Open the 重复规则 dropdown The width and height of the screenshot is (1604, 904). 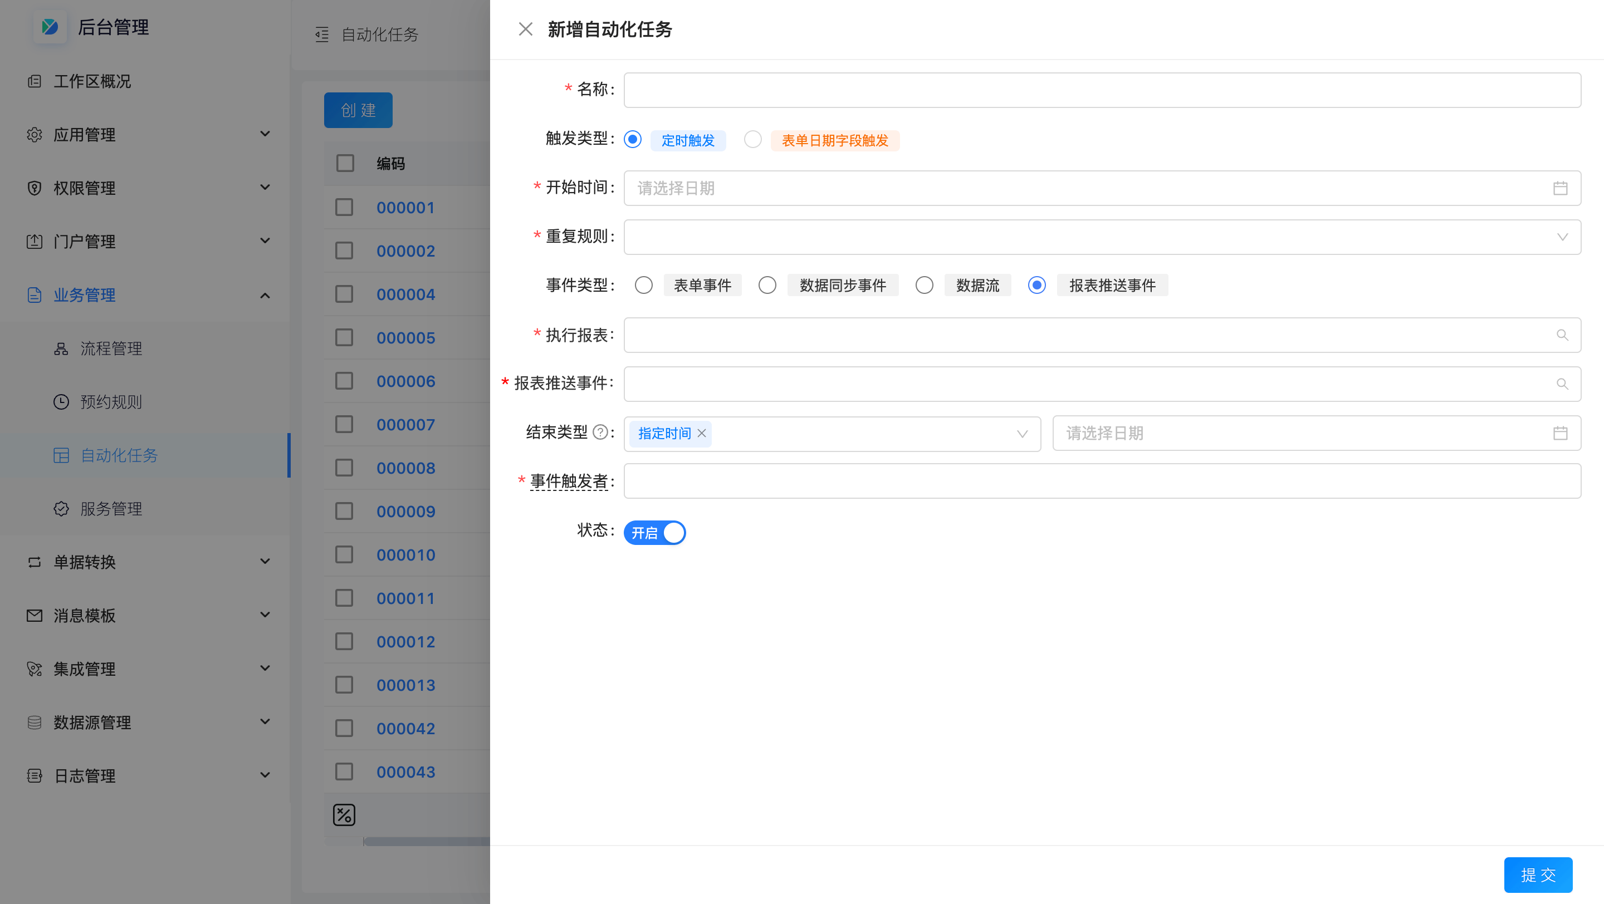point(1102,237)
